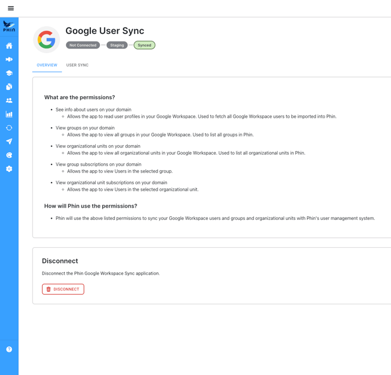Viewport: 391px width, 375px height.
Task: Click the Phin logo
Action: (9, 27)
